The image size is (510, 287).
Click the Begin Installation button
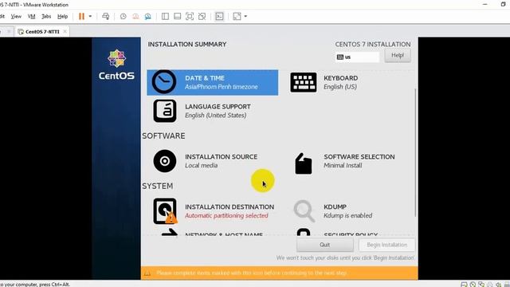point(386,245)
